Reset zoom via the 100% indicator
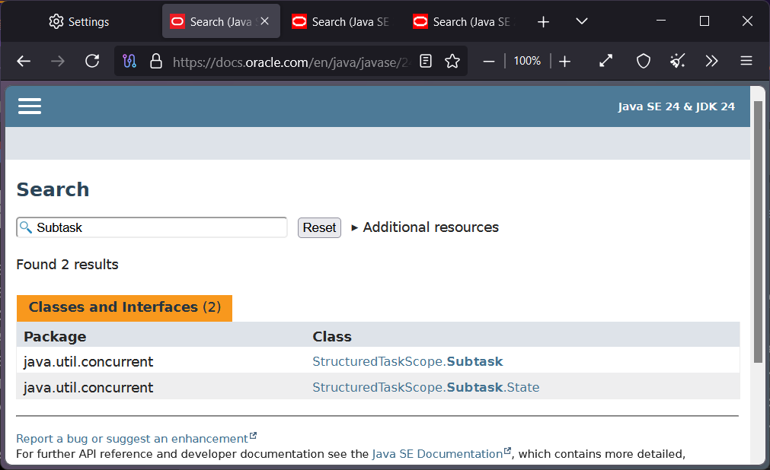The height and width of the screenshot is (470, 770). tap(526, 61)
